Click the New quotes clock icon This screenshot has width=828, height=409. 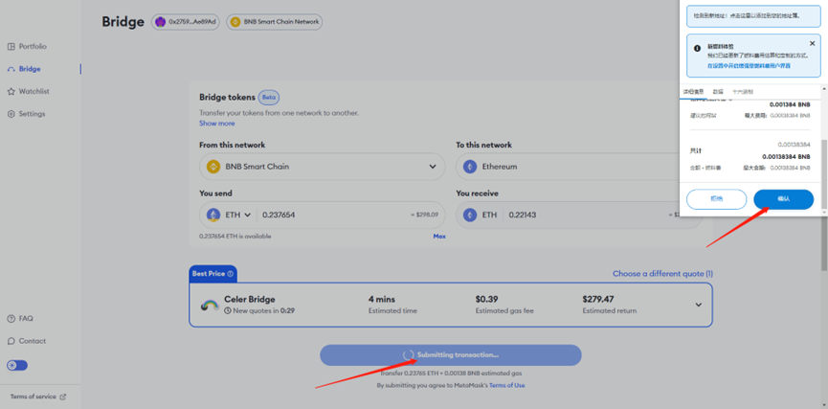228,310
